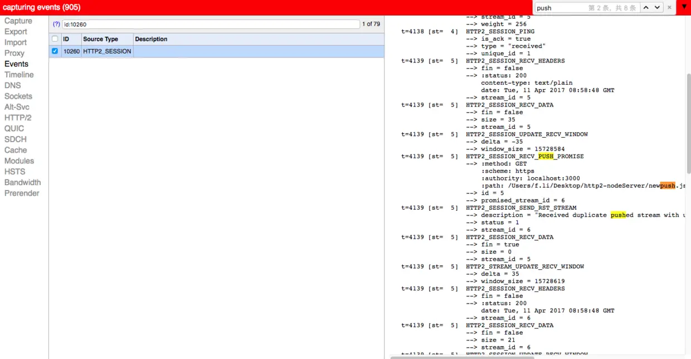The image size is (691, 359).
Task: Open the red triangle dropdown menu
Action: [684, 7]
